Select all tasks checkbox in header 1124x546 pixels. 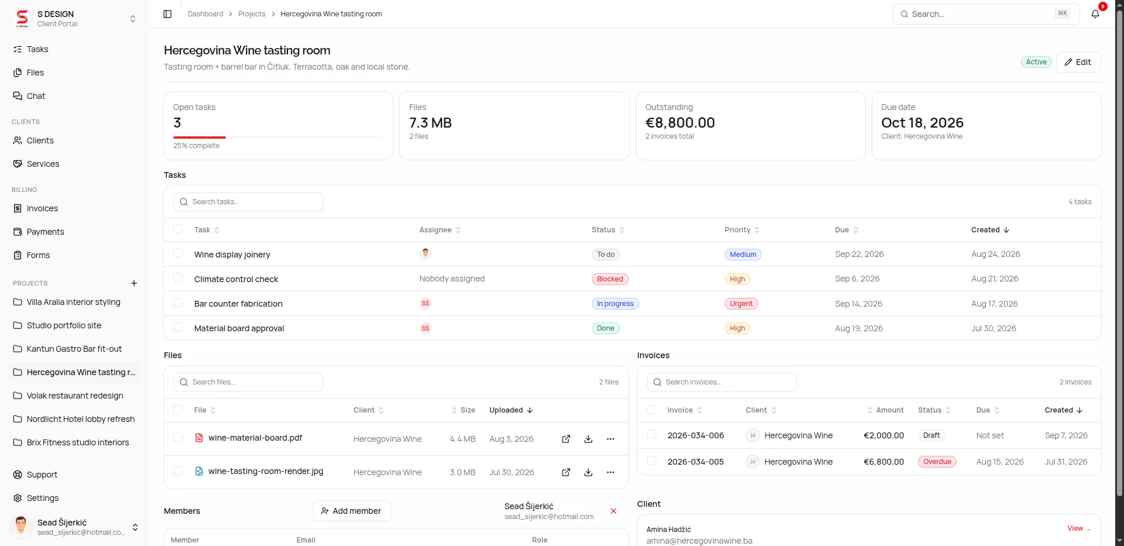click(178, 229)
